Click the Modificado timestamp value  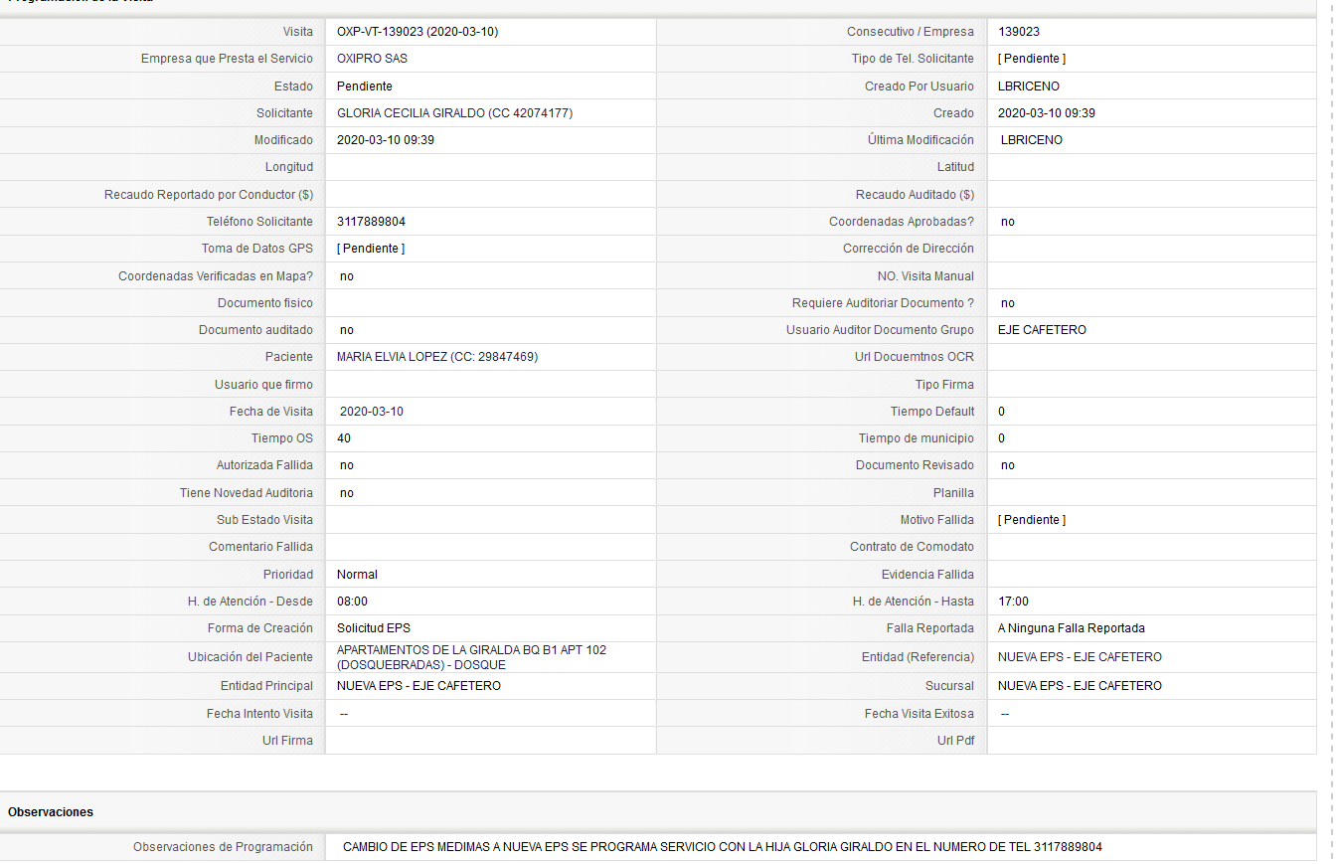click(386, 140)
